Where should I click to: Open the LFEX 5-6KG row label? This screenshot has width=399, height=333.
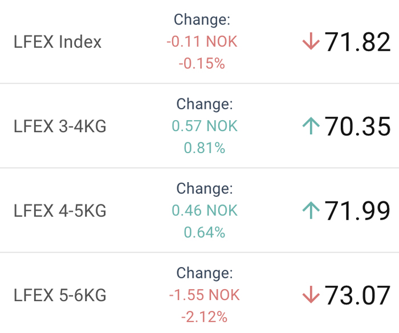[x=60, y=295]
